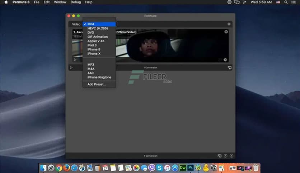300x173 pixels.
Task: Start the conversion with the play button
Action: pos(71,68)
